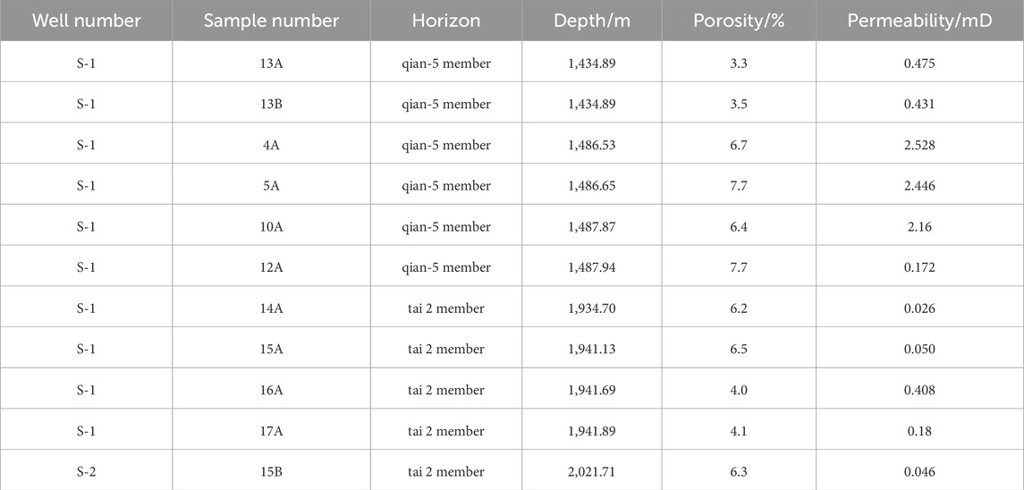
Task: Click permeability value 0.046
Action: tap(918, 471)
